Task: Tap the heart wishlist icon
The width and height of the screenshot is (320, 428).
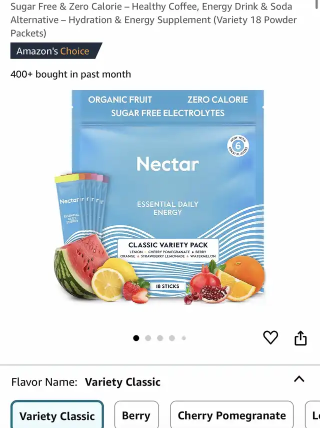Action: (x=270, y=337)
